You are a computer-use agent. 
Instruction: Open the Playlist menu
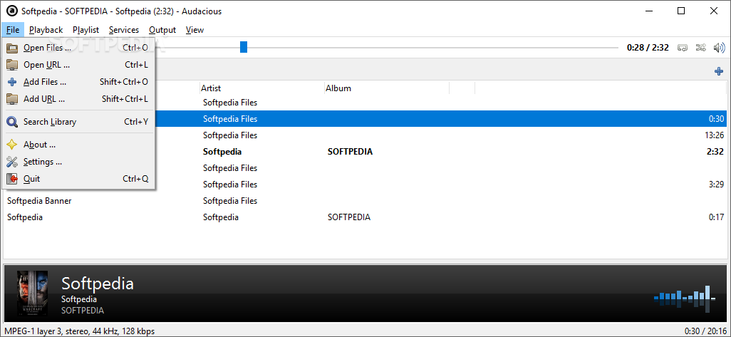85,30
